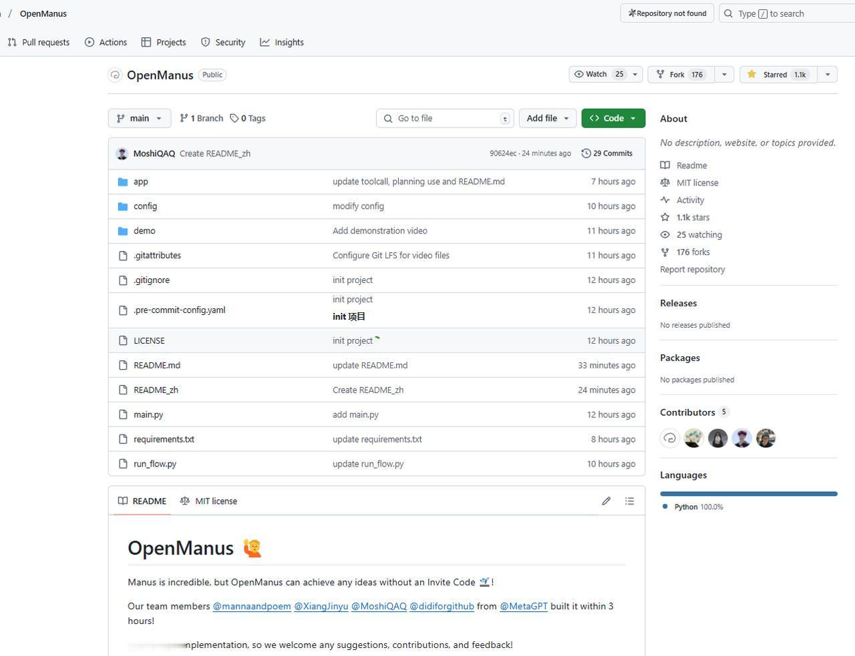This screenshot has height=656, width=855.
Task: View the Insights tab
Action: (282, 42)
